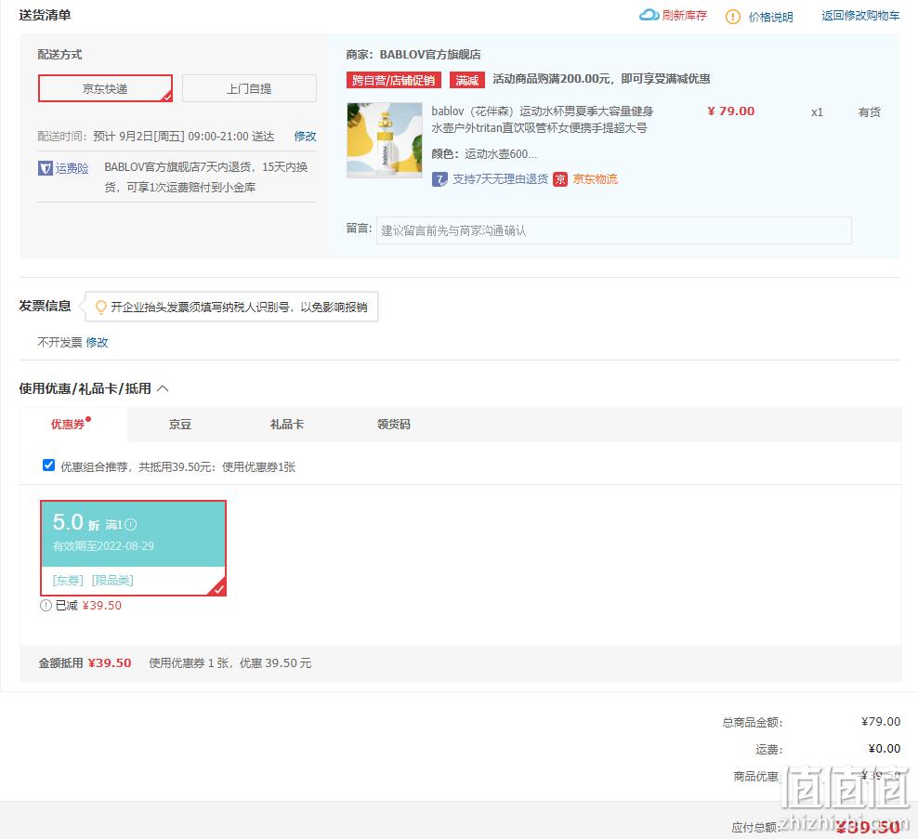Open 价格说明 link

coord(770,17)
